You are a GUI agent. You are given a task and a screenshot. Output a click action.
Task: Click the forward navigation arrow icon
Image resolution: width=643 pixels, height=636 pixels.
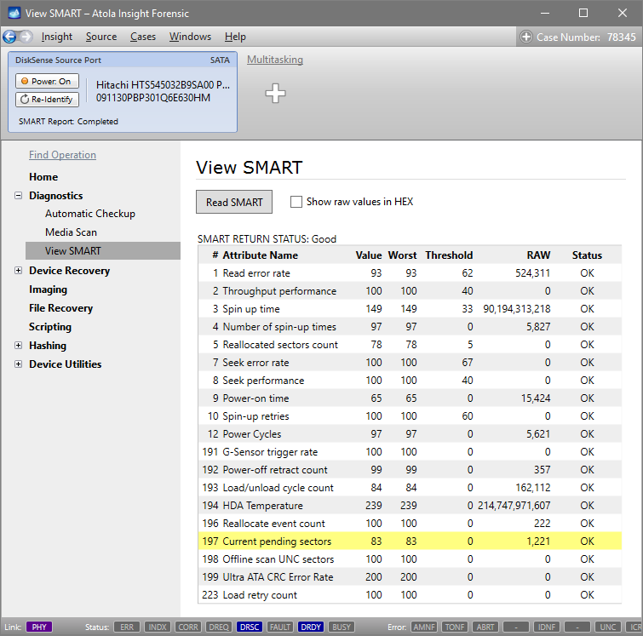(26, 37)
